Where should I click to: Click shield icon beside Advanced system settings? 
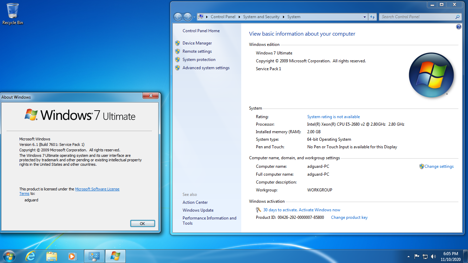tap(177, 68)
